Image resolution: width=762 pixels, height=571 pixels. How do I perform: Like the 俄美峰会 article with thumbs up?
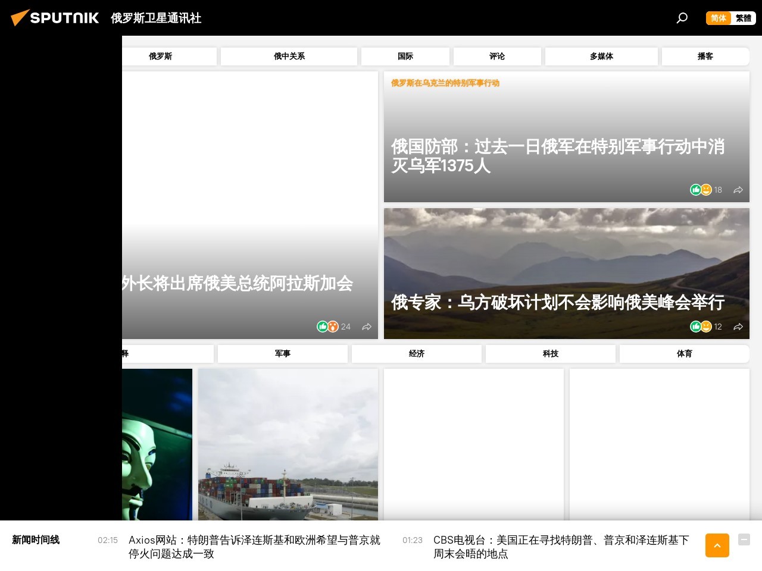point(696,327)
